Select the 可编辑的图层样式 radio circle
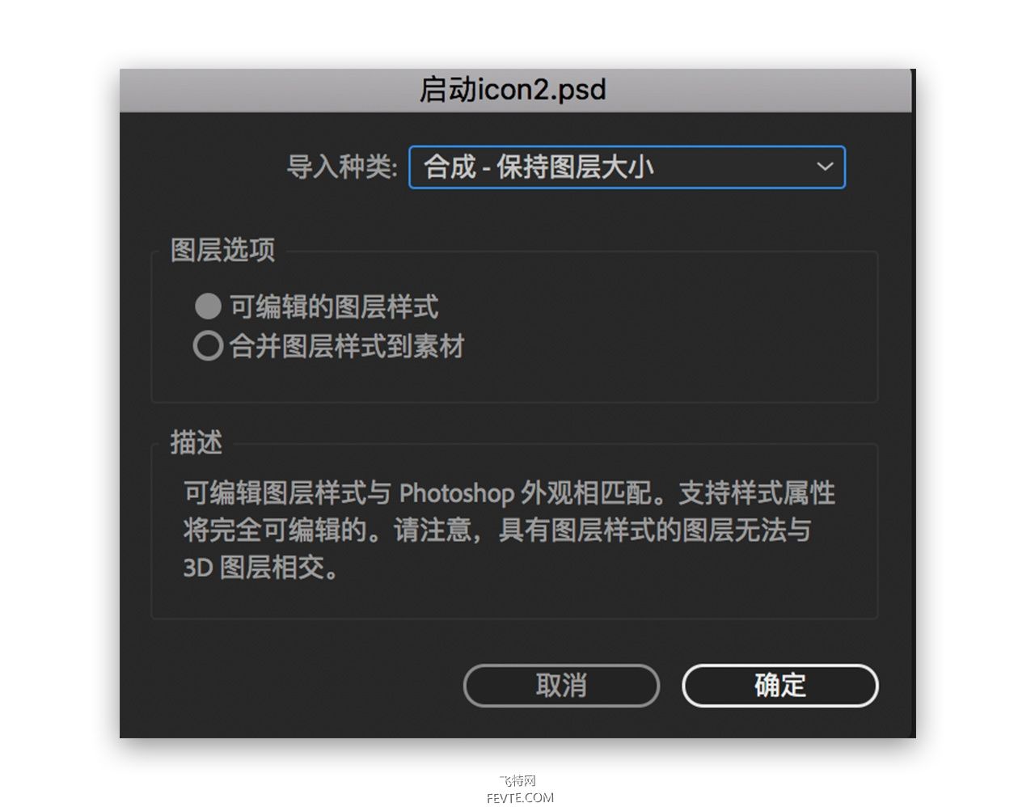 [x=208, y=306]
